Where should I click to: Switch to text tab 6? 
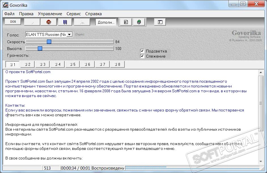pyautogui.click(x=87, y=64)
